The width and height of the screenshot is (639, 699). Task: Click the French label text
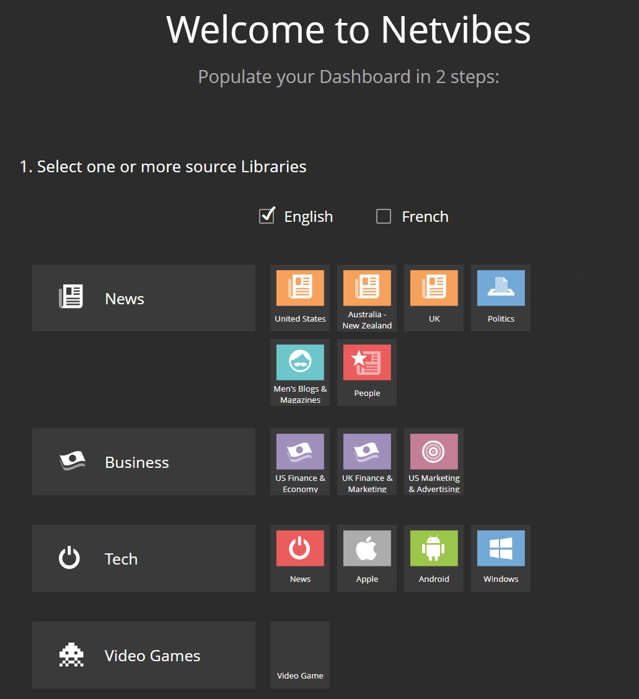point(425,217)
